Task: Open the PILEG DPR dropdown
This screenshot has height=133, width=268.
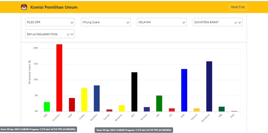Action: pyautogui.click(x=50, y=22)
